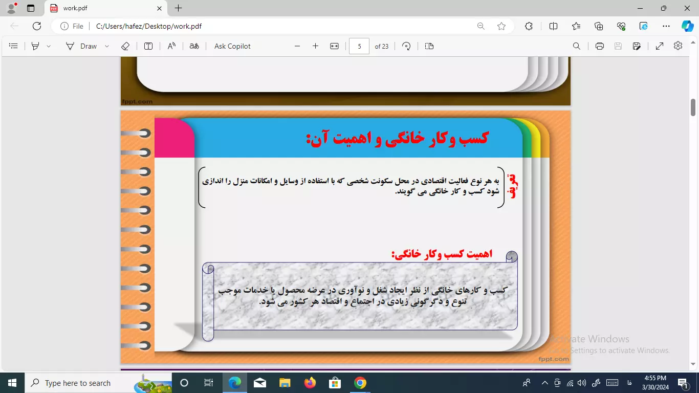Select the Erase tool
699x393 pixels.
point(125,46)
